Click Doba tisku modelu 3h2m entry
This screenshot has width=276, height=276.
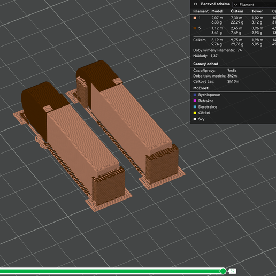[x=215, y=76]
